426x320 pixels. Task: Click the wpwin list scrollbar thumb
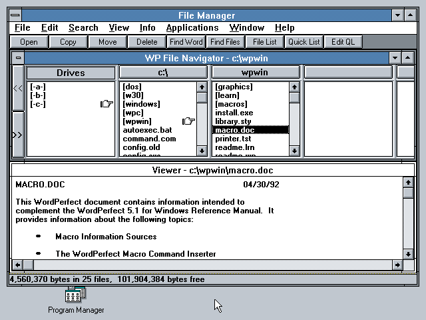(x=294, y=97)
